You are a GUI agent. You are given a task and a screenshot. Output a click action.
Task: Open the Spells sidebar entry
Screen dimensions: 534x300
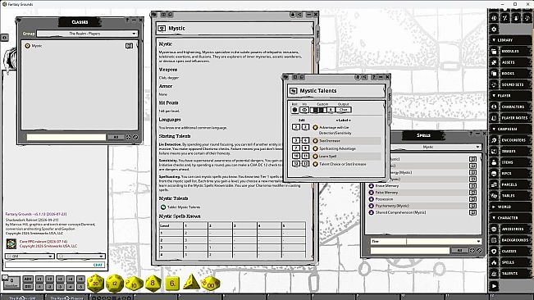coord(510,262)
